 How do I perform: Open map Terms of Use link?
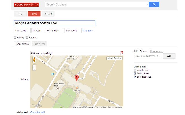click(x=100, y=107)
